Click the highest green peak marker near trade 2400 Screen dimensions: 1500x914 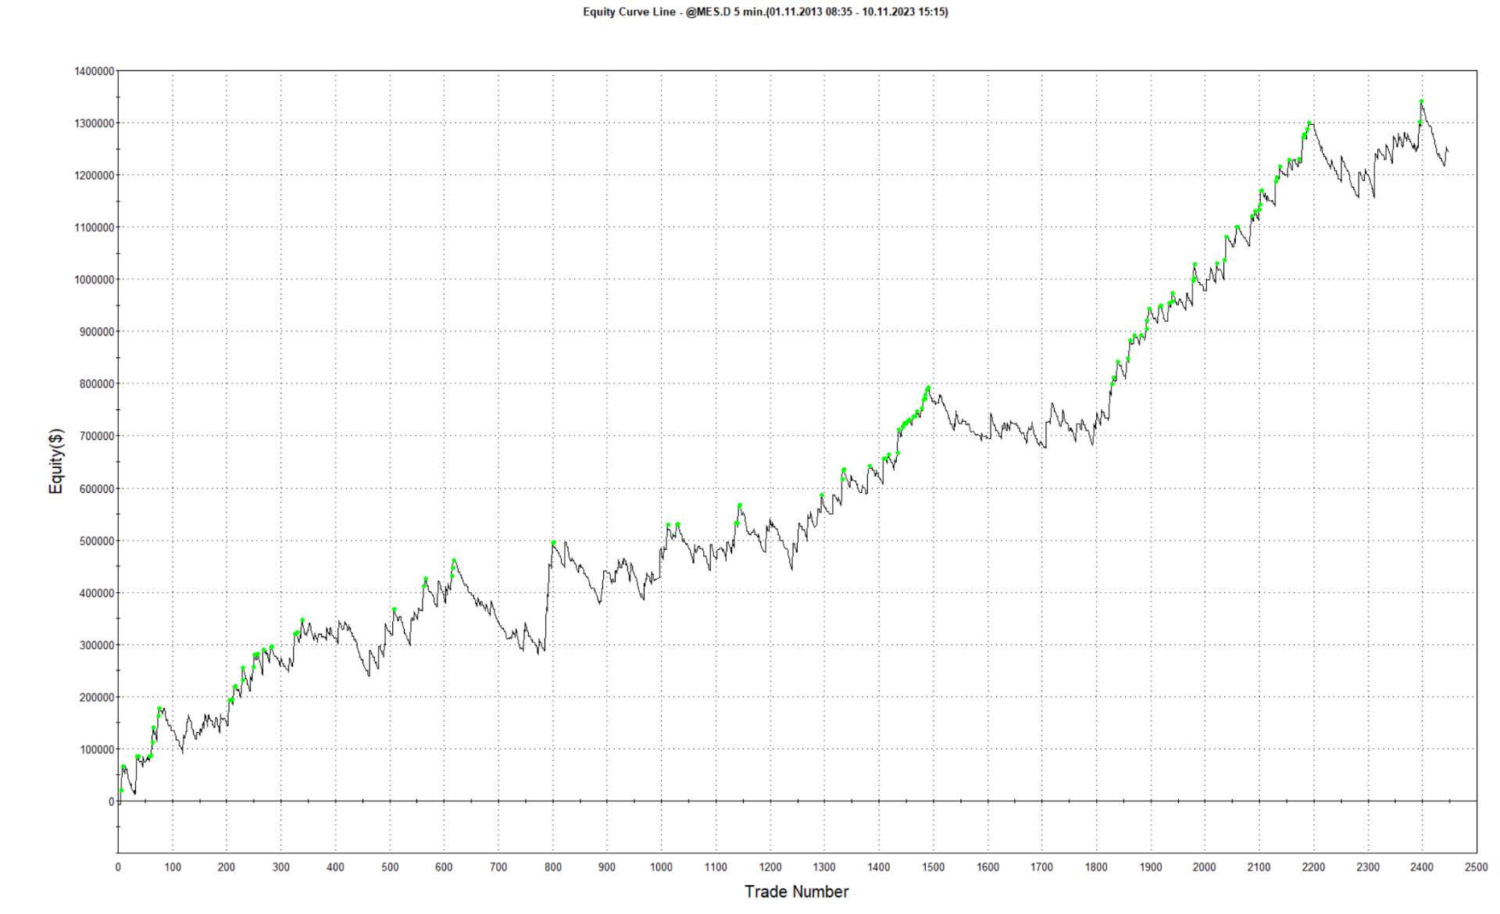[x=1421, y=102]
